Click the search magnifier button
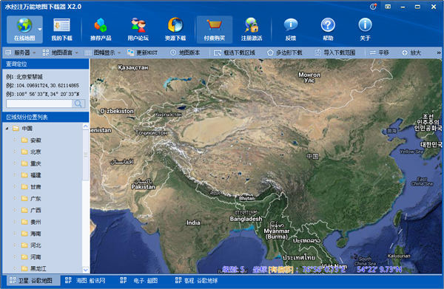This screenshot has width=444, height=289. click(x=78, y=103)
